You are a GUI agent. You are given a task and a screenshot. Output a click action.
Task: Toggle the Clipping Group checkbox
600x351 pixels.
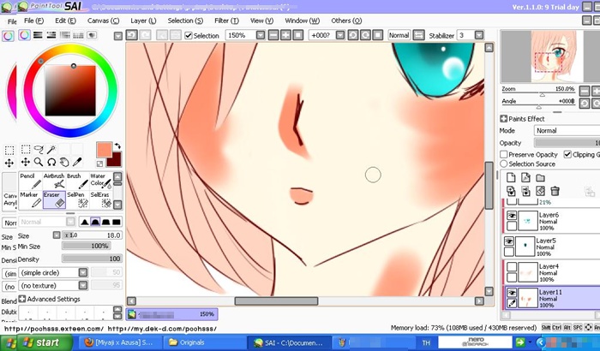point(567,154)
